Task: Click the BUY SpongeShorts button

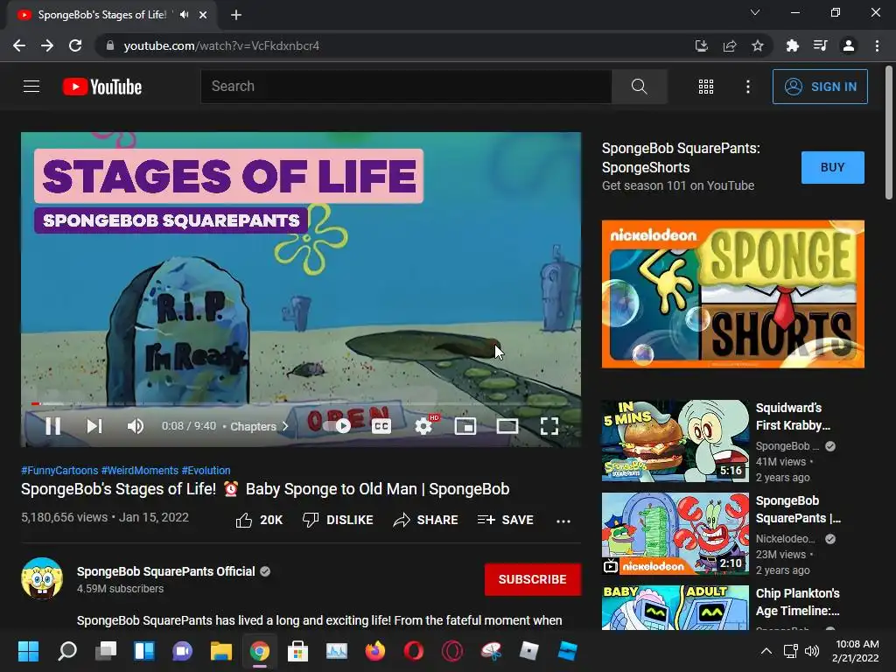Action: point(833,167)
